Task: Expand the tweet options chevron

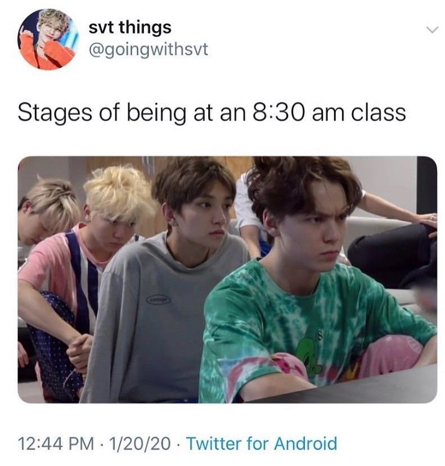Action: [x=431, y=30]
